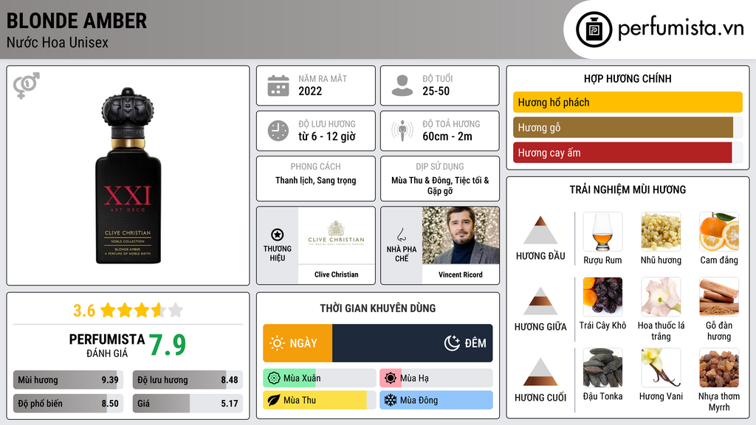Viewport: 756px width, 425px height.
Task: Click the Vincent Ricord perfumer photo
Action: point(461,235)
